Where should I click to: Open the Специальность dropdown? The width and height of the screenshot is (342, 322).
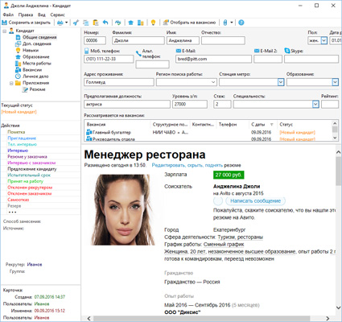315,104
